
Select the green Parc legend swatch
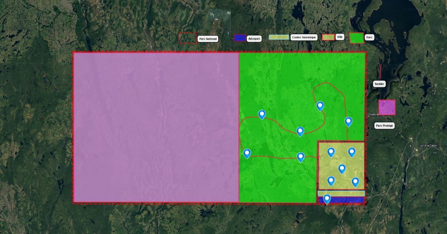(356, 38)
